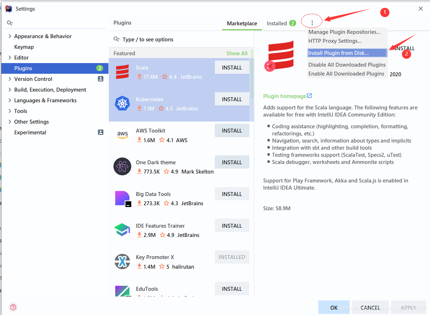Install the Kubernetes plugin
This screenshot has width=430, height=315.
coord(232,99)
